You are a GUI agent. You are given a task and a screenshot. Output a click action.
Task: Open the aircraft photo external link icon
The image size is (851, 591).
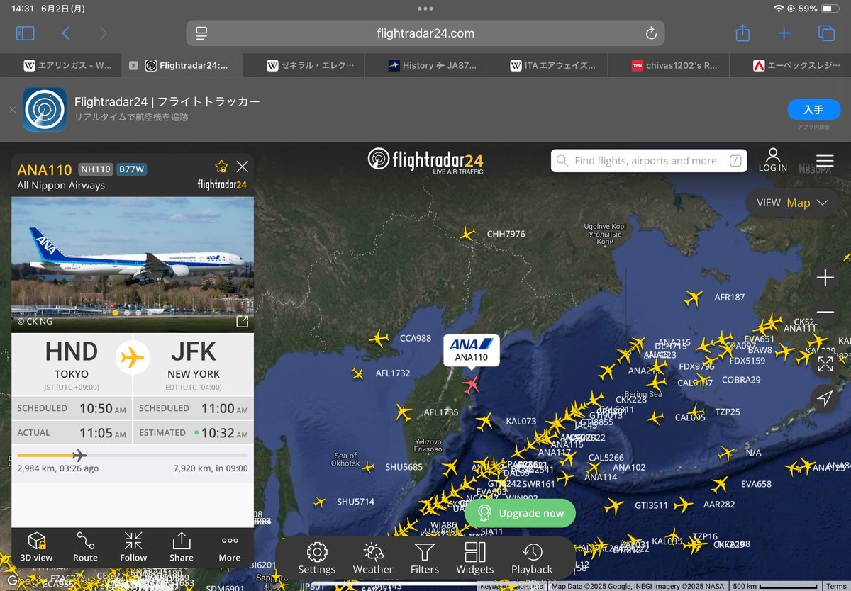pyautogui.click(x=242, y=321)
